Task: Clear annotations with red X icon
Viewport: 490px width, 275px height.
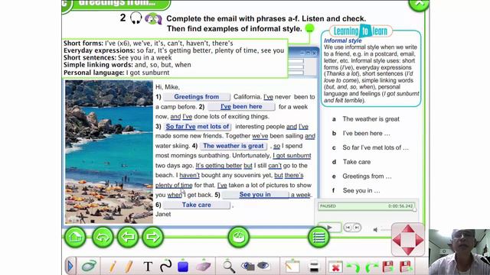Action: click(335, 267)
